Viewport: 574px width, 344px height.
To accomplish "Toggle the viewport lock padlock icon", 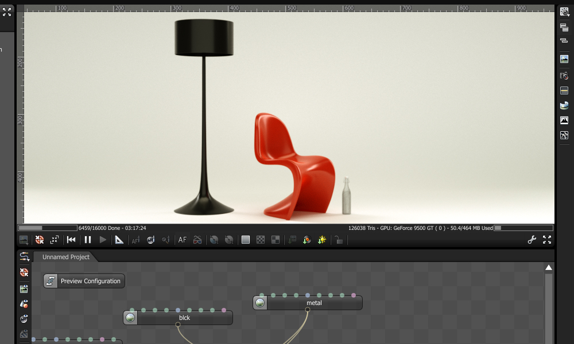I will tap(339, 240).
